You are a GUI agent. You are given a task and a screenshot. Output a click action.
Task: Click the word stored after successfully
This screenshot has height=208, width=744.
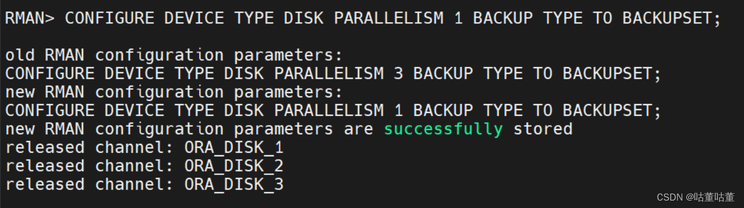(x=542, y=129)
